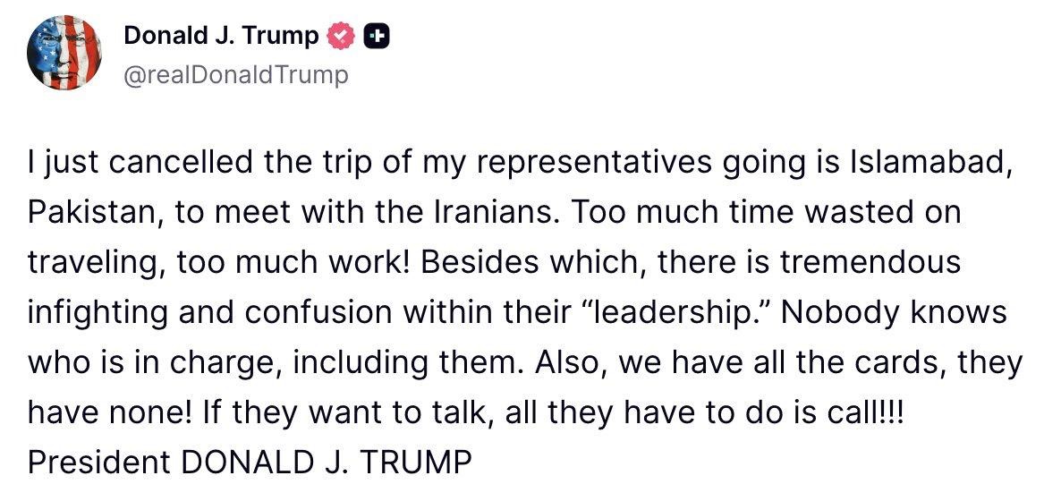The width and height of the screenshot is (1044, 501).
Task: Click the red verified checkmark badge
Action: [x=341, y=36]
